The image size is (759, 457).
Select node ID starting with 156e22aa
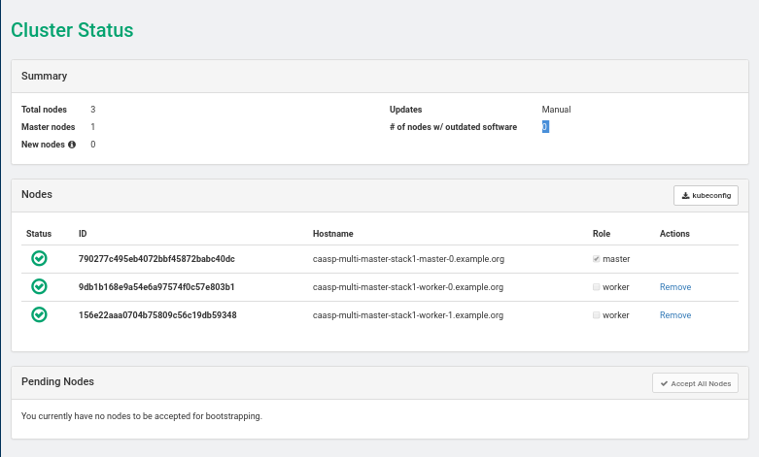point(157,315)
